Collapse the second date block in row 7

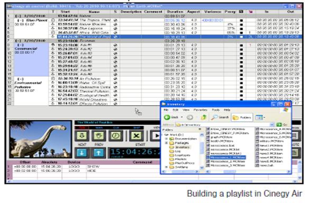(19, 41)
